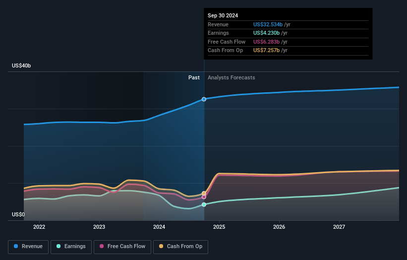407x260 pixels.
Task: Click the US$6.283b free cash flow value
Action: [x=266, y=42]
